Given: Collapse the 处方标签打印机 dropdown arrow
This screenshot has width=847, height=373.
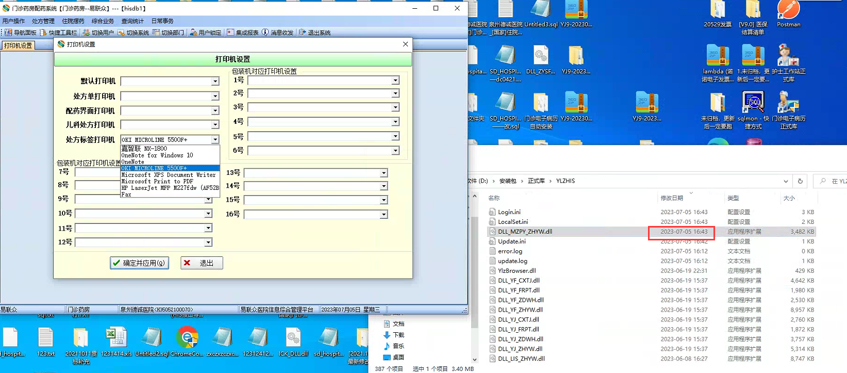Looking at the screenshot, I should pyautogui.click(x=215, y=140).
